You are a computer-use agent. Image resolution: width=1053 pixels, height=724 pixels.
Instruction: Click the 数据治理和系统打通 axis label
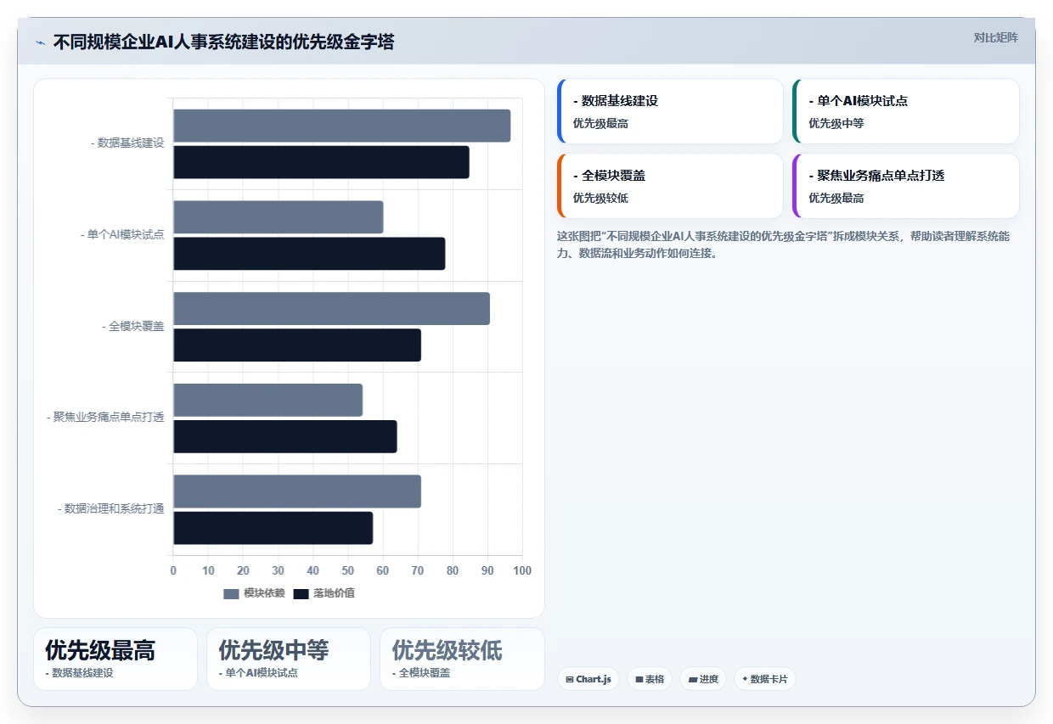pos(111,509)
